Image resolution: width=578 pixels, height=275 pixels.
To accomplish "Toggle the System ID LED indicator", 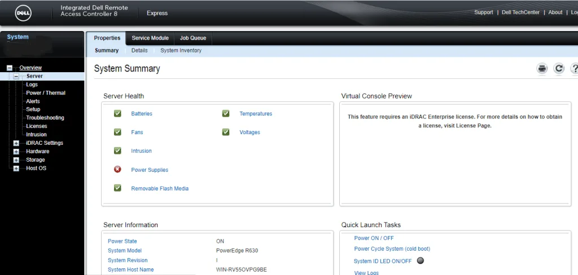I will tap(420, 261).
